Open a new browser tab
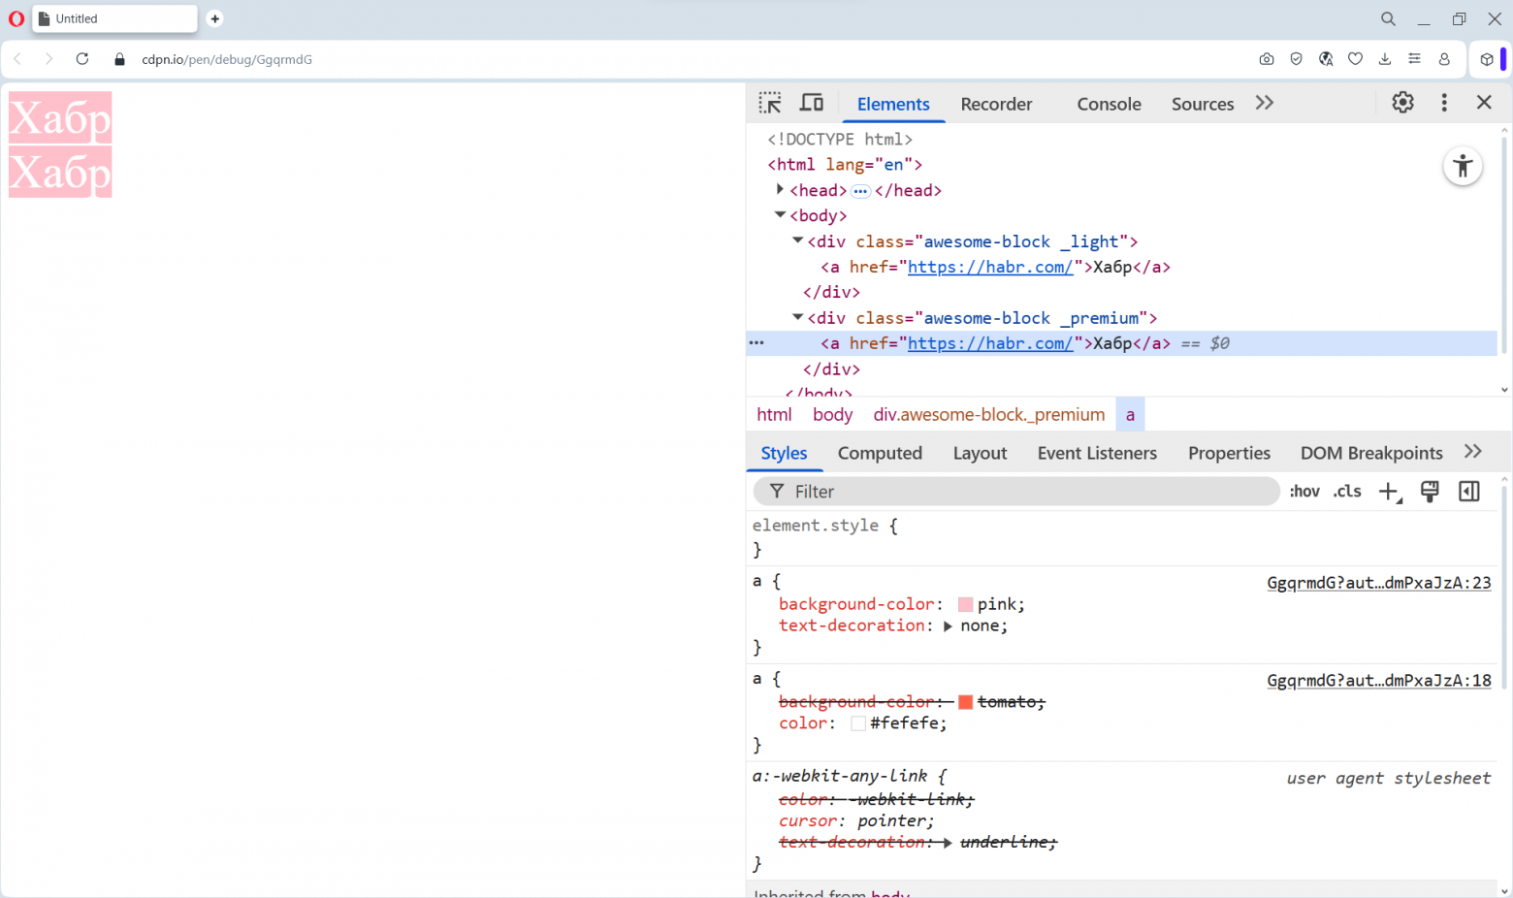1513x898 pixels. click(215, 18)
